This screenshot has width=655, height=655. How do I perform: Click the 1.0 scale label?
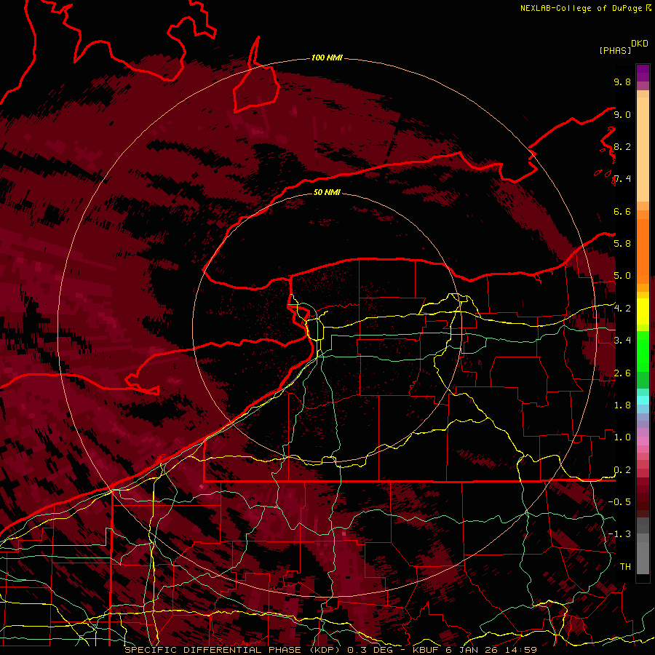[x=622, y=437]
